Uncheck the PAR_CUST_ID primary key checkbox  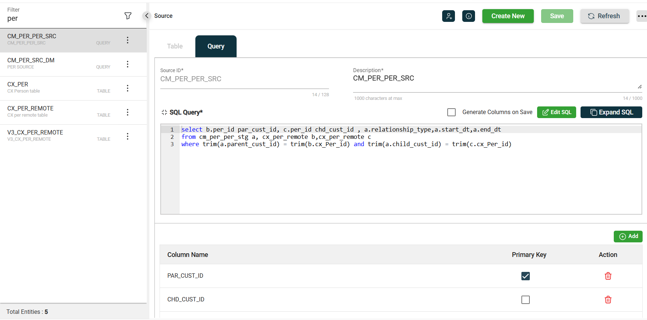point(525,276)
